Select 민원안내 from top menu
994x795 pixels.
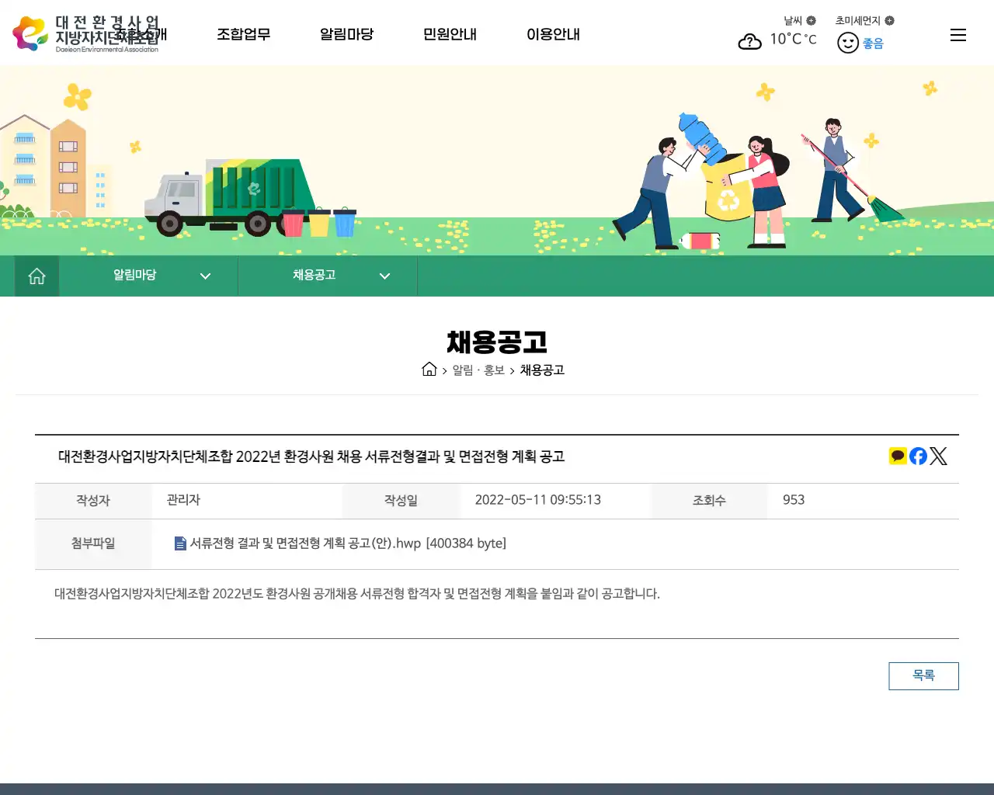450,35
